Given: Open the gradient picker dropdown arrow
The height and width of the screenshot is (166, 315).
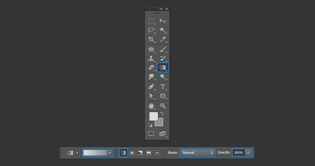Looking at the screenshot, I should [110, 153].
